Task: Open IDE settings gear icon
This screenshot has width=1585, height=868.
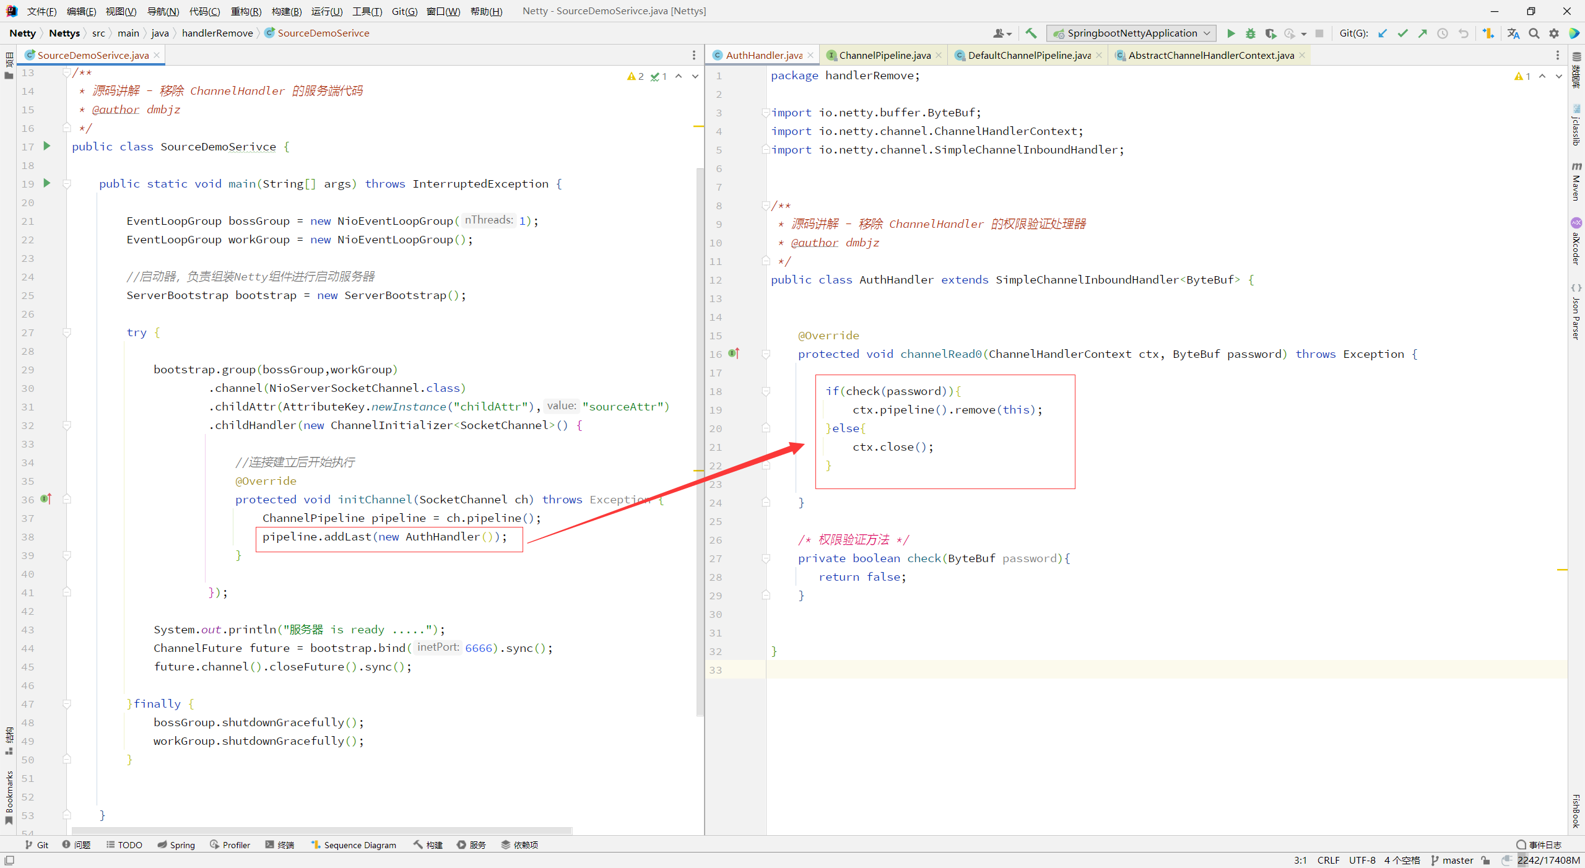Action: (x=1554, y=33)
